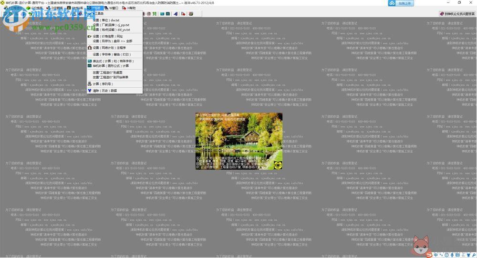Open the W窗口 menu
Image resolution: width=477 pixels, height=258 pixels.
(112, 8)
